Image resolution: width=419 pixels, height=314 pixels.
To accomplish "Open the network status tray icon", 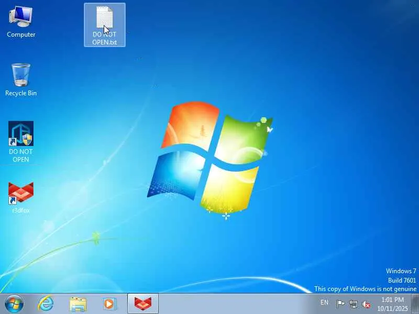I will click(x=354, y=304).
